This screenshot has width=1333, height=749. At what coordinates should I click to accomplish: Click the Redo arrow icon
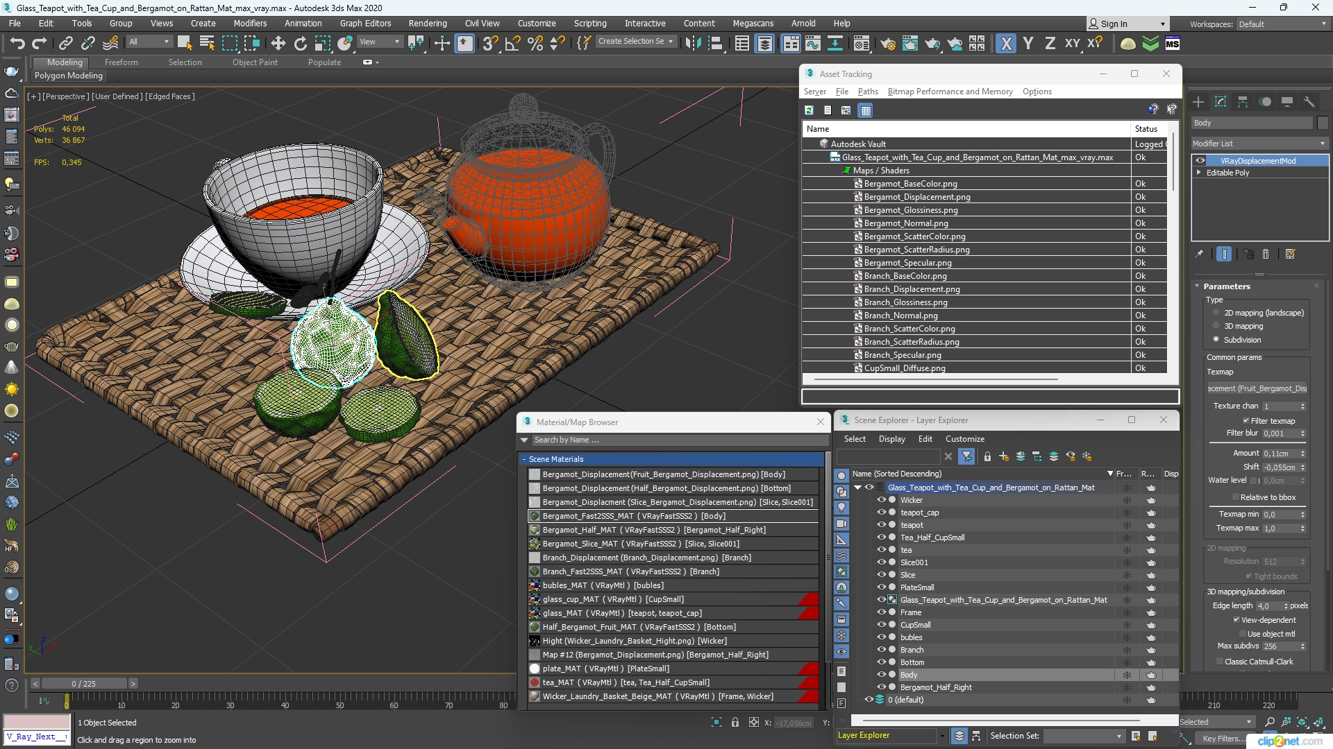39,43
